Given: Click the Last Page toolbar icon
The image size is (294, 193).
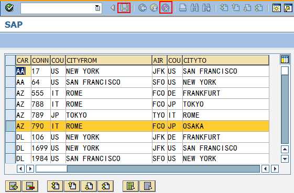Looking at the screenshot, I should tap(259, 8).
